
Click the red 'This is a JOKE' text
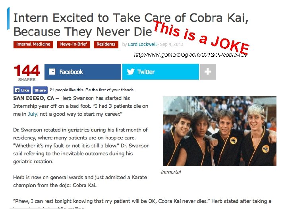point(201,37)
